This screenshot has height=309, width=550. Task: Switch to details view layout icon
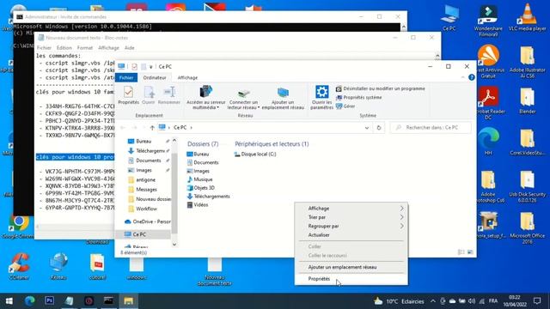pyautogui.click(x=461, y=252)
